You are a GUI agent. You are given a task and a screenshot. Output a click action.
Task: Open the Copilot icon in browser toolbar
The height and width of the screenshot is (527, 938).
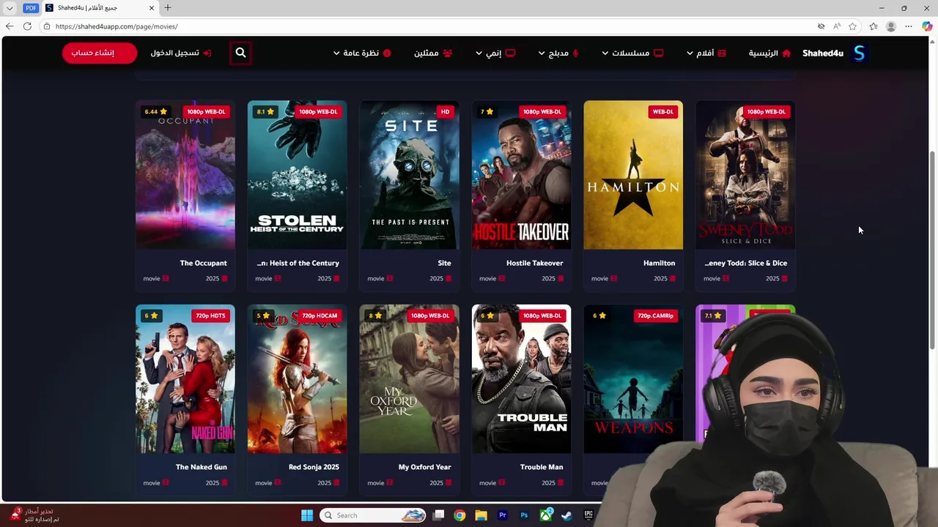pyautogui.click(x=927, y=26)
